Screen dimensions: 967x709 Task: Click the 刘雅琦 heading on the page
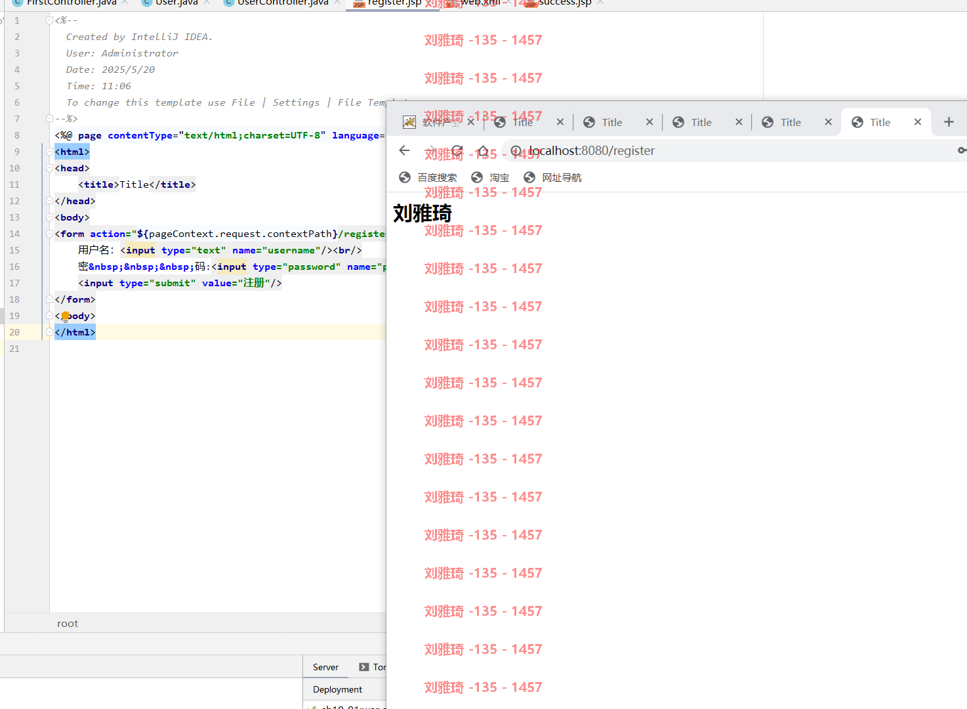pyautogui.click(x=422, y=213)
